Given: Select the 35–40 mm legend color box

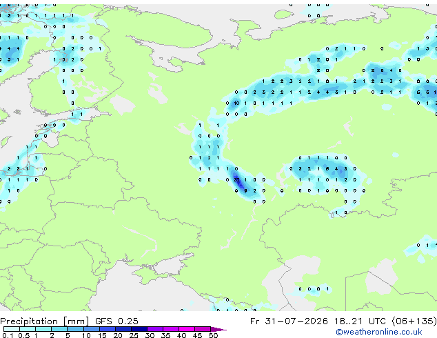Looking at the screenshot, I should [x=171, y=329].
